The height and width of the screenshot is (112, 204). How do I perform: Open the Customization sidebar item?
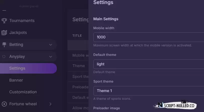tap(23, 92)
